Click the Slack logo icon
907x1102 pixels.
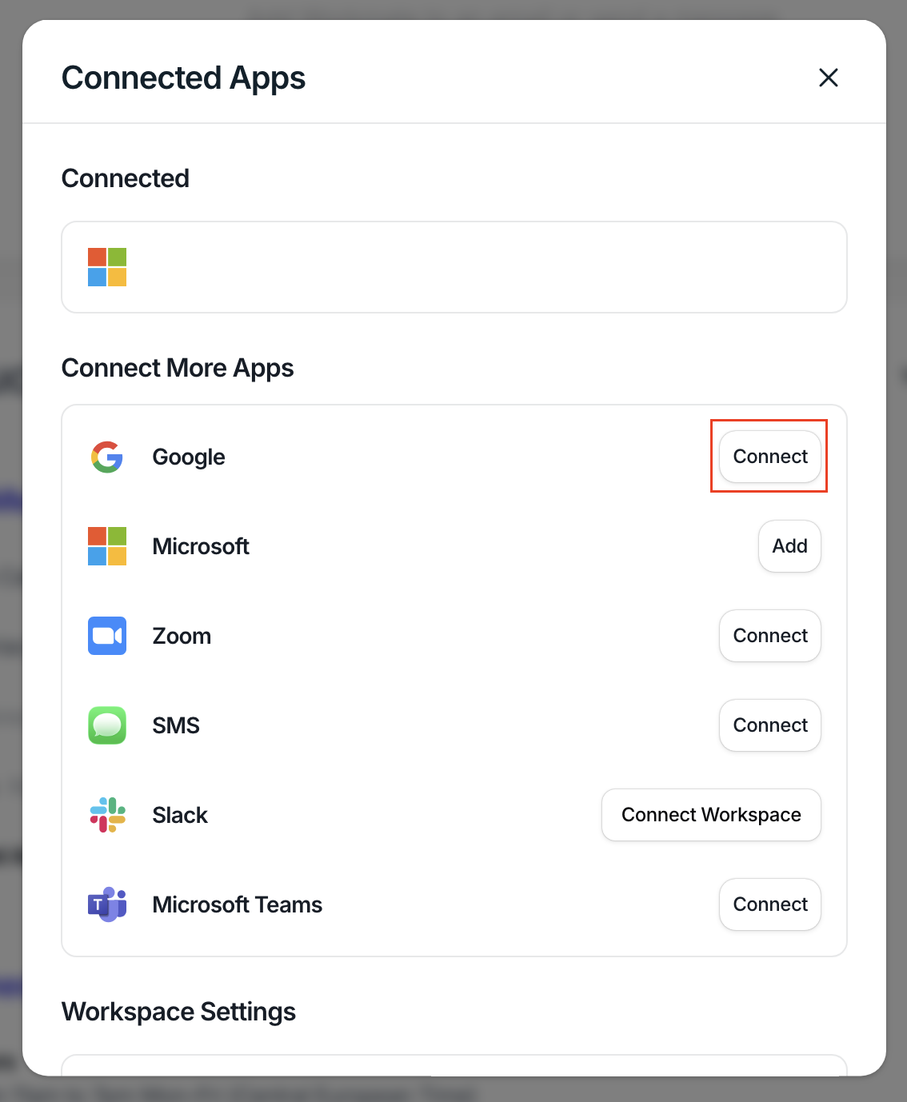(107, 815)
